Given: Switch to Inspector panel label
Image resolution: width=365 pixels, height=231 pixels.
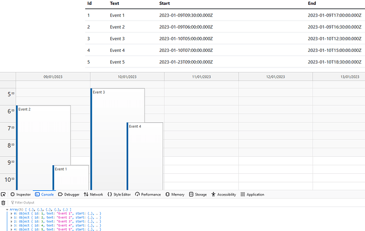Looking at the screenshot, I should (x=23, y=194).
